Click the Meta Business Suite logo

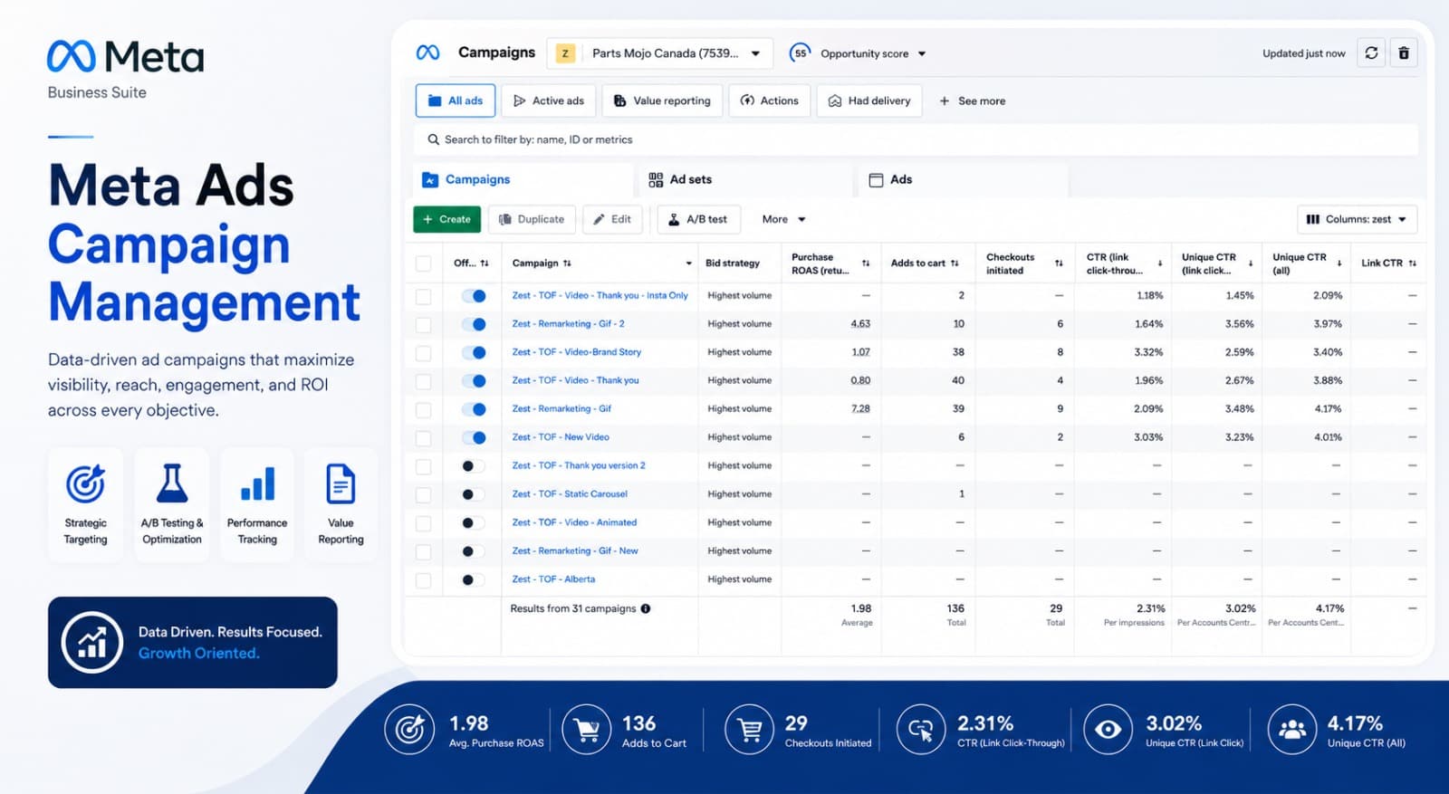[x=125, y=69]
